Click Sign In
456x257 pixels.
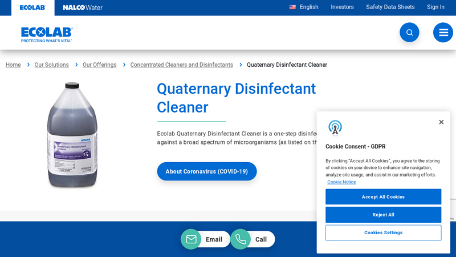click(435, 7)
